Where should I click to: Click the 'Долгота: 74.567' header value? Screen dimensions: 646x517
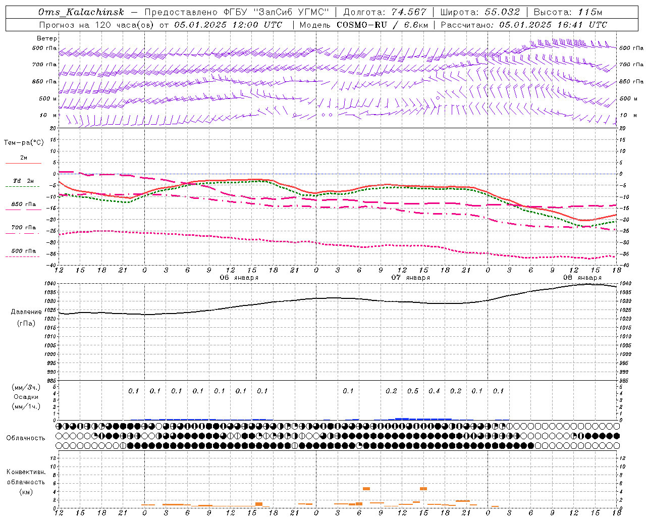[x=385, y=12]
